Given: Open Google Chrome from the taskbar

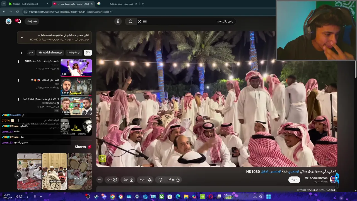Looking at the screenshot, I should [x=112, y=197].
